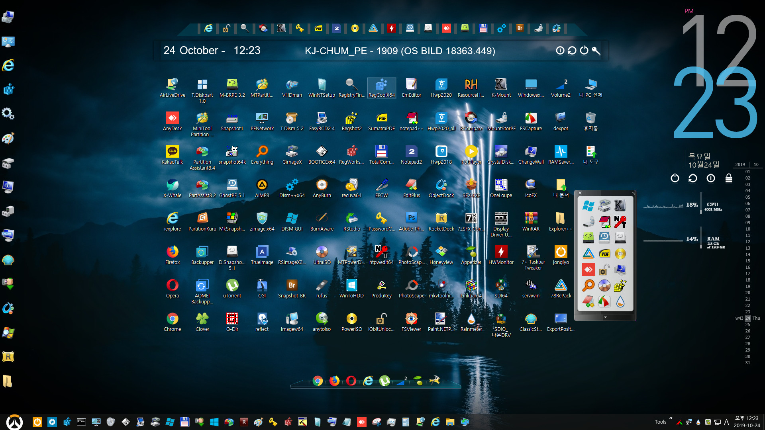This screenshot has height=430, width=765.
Task: Launch the VHDman desktop shortcut
Action: pyautogui.click(x=292, y=88)
